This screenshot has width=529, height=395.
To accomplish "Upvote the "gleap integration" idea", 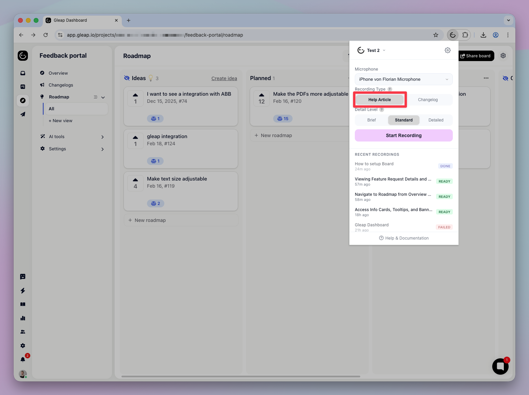I will pos(135,140).
